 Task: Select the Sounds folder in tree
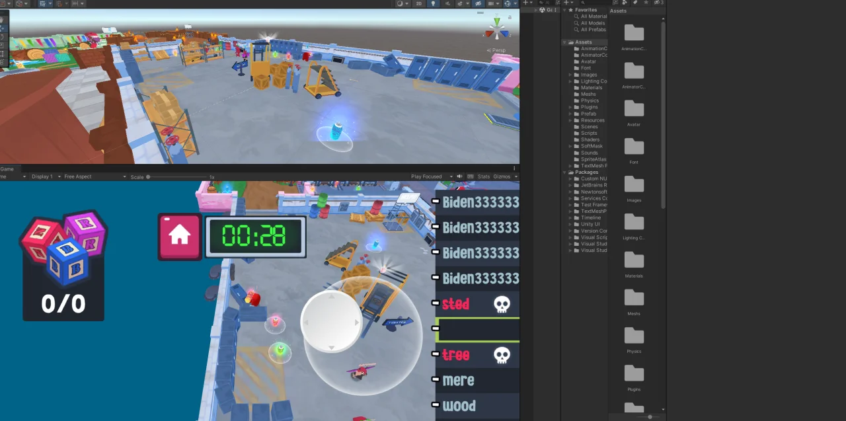(x=589, y=153)
